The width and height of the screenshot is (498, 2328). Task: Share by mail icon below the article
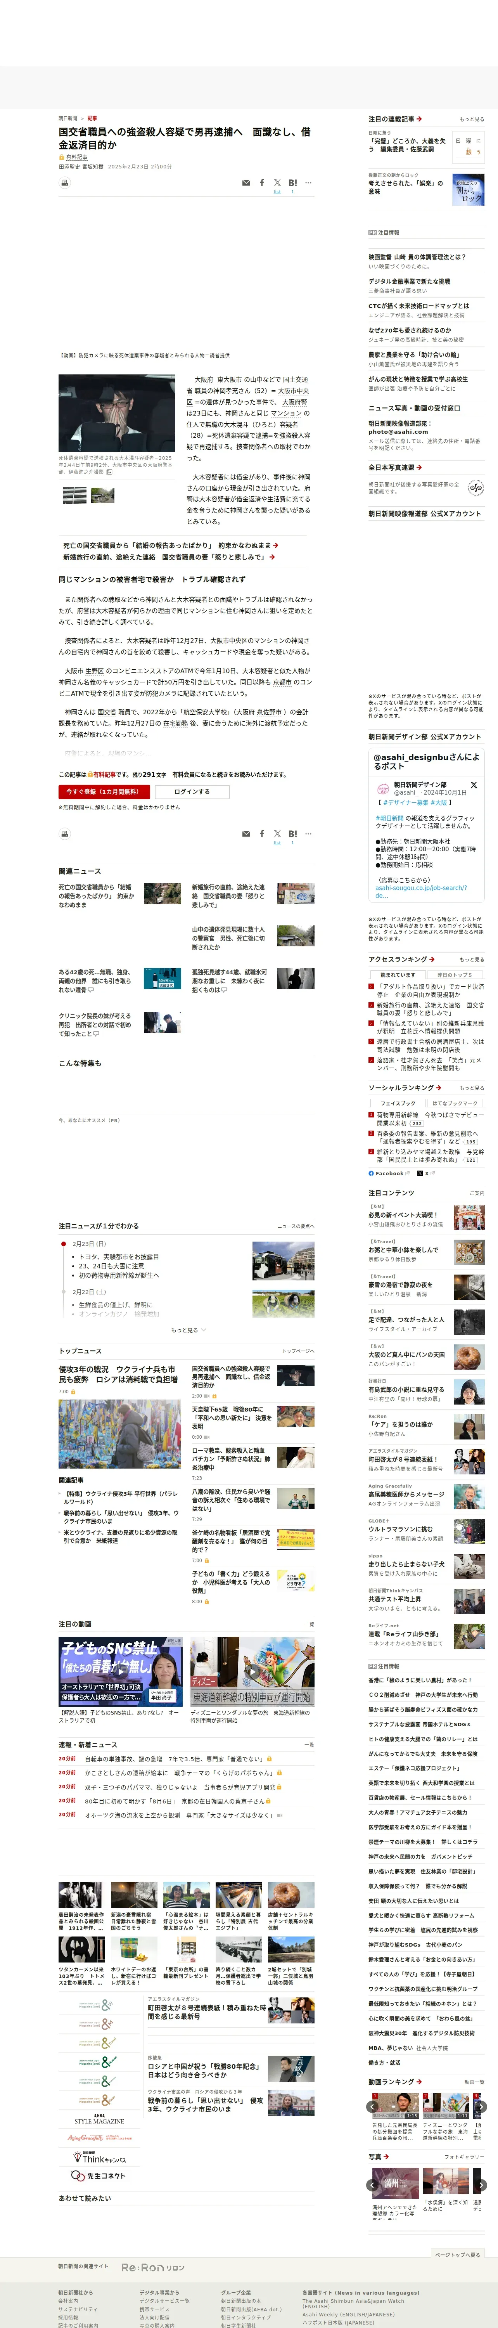(246, 833)
